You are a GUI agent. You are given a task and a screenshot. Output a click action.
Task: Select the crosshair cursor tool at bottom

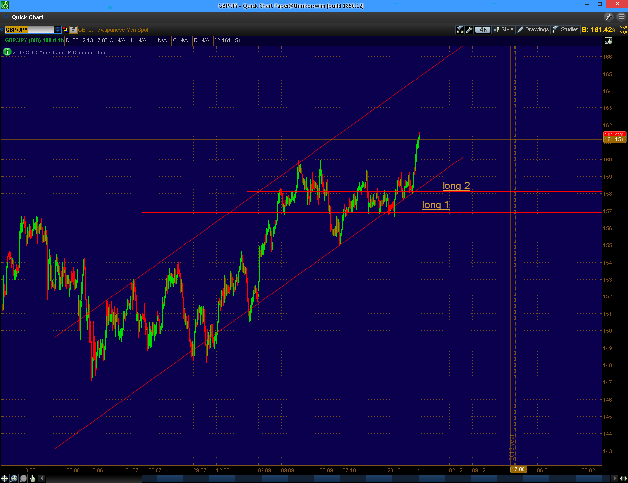click(x=5, y=478)
